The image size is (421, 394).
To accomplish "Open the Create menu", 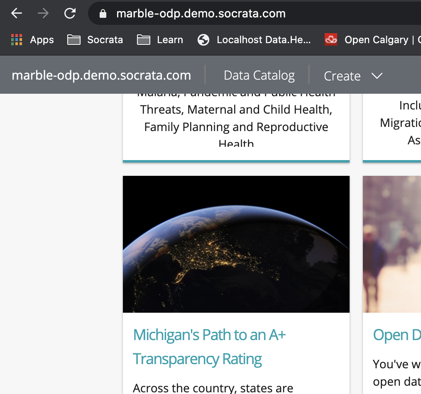I will [342, 76].
